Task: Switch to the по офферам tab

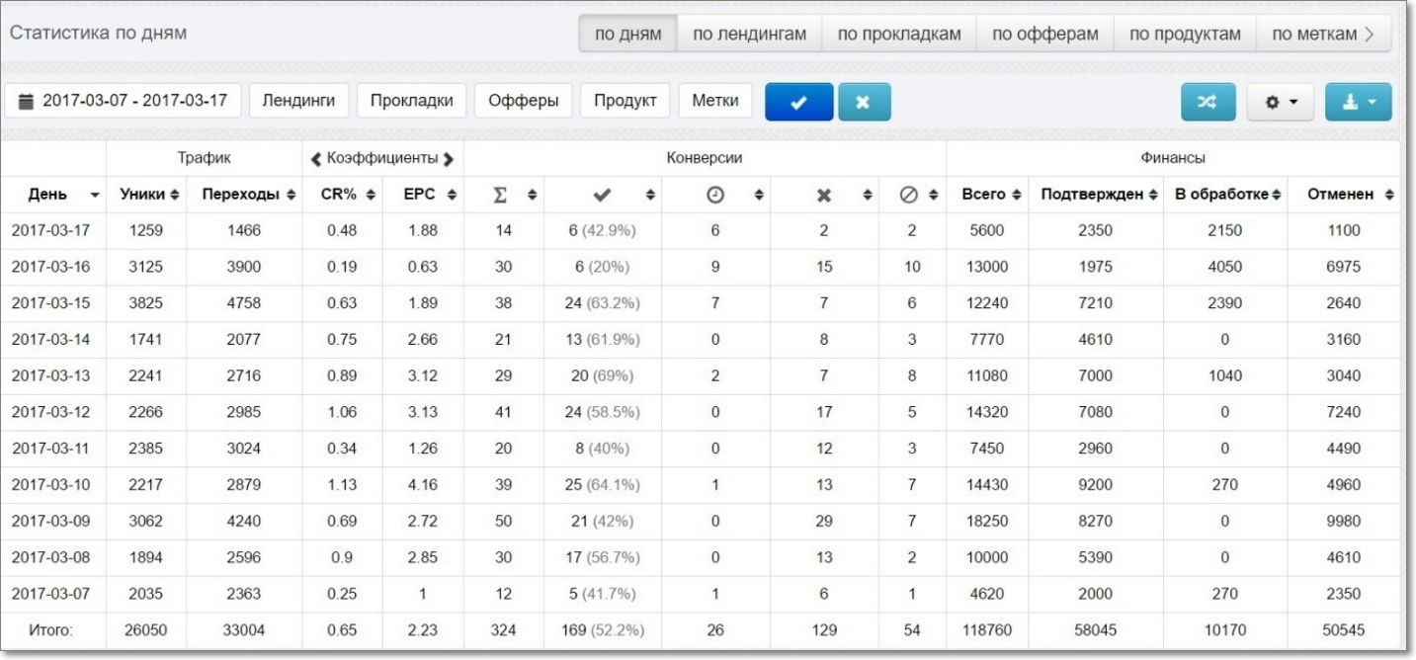Action: pos(1044,34)
